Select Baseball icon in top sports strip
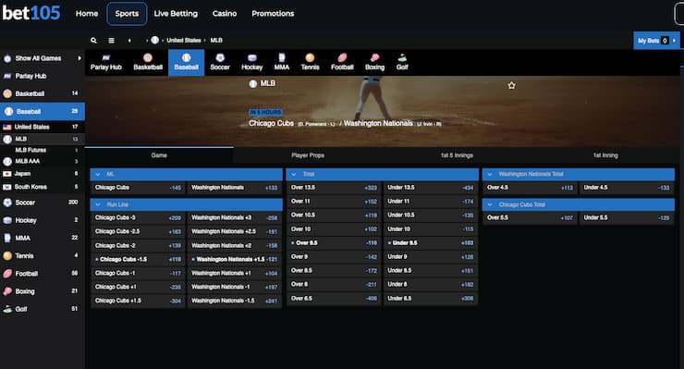This screenshot has height=369, width=684. click(x=187, y=63)
